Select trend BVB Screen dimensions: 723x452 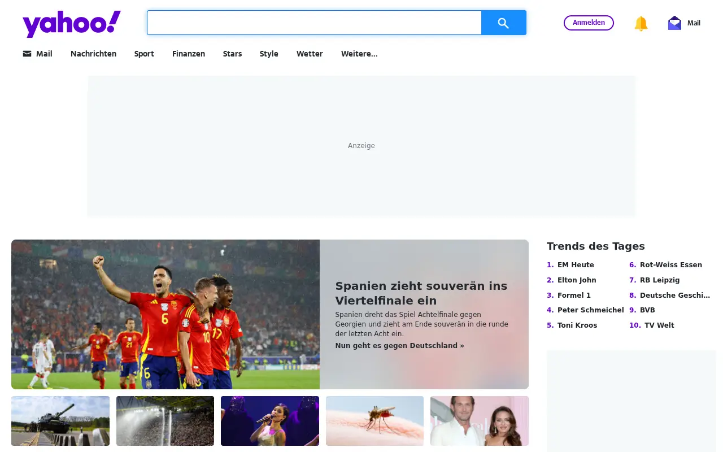click(647, 310)
